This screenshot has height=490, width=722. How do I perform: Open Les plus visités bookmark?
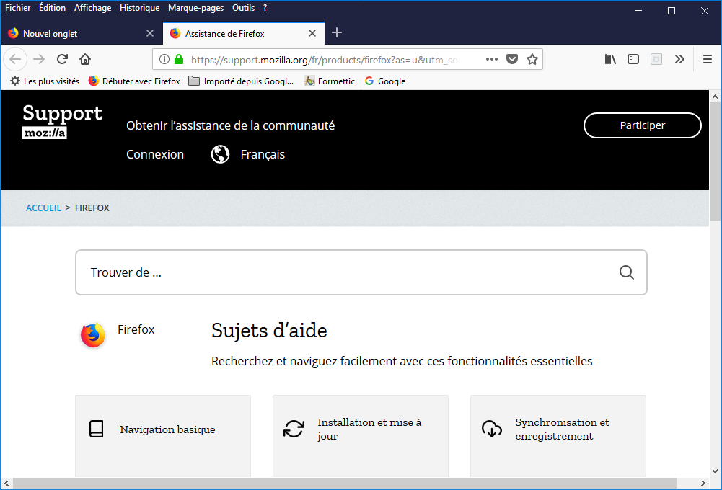pos(45,81)
